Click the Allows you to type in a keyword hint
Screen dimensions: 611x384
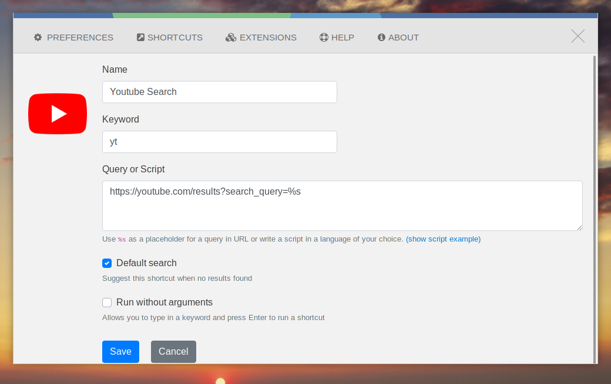(213, 318)
